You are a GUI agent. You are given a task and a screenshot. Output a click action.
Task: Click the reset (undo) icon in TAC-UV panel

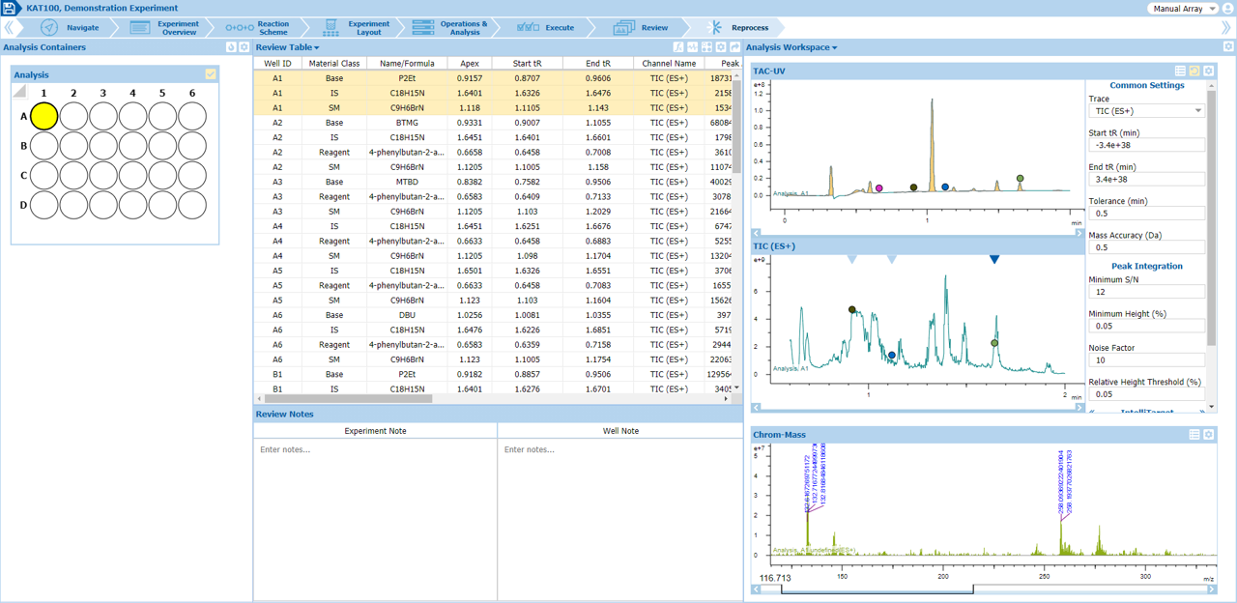(1194, 72)
